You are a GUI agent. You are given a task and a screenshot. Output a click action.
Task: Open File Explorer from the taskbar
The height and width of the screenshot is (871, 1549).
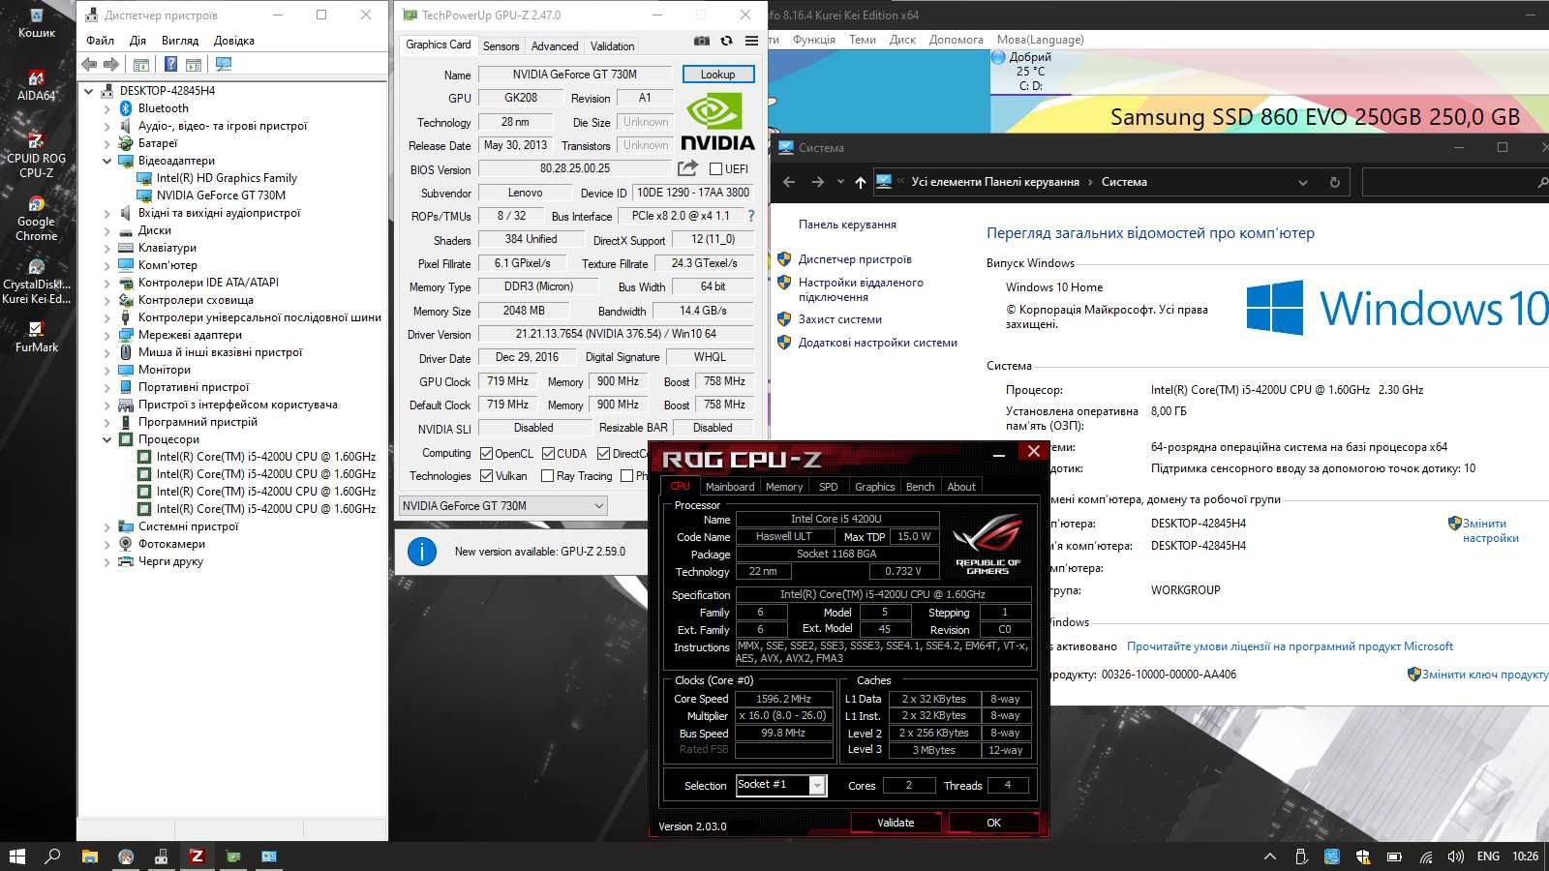(x=89, y=856)
